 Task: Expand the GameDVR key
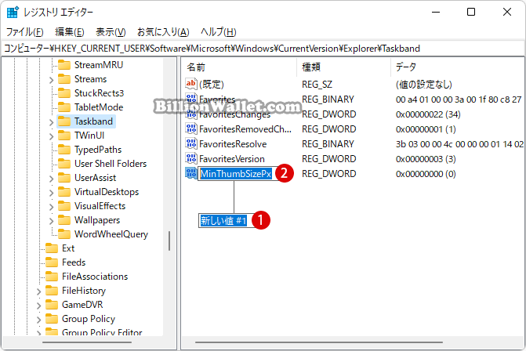39,306
